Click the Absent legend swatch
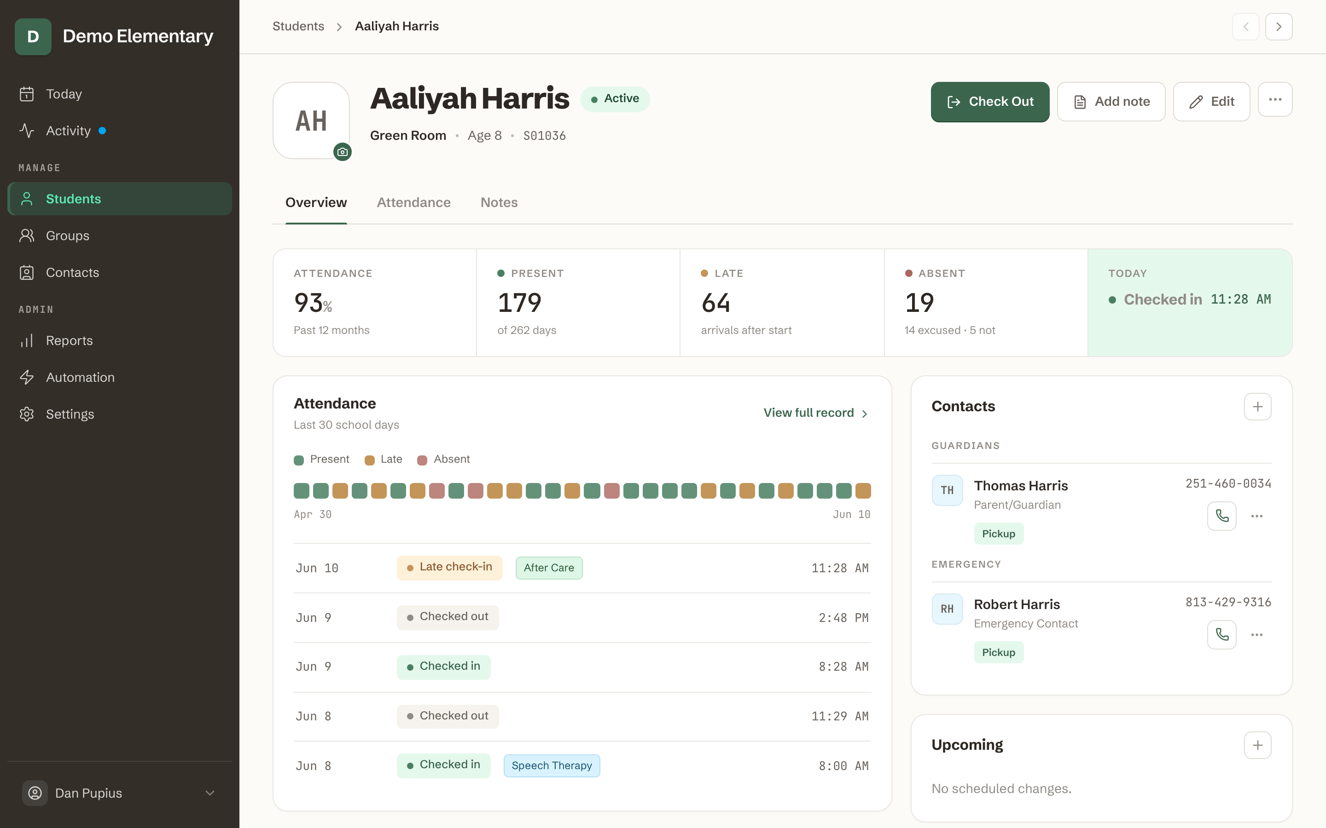This screenshot has width=1326, height=828. coord(422,460)
